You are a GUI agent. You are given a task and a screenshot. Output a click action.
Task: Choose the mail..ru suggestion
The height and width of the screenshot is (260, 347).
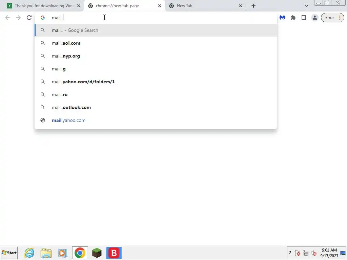[x=156, y=94]
